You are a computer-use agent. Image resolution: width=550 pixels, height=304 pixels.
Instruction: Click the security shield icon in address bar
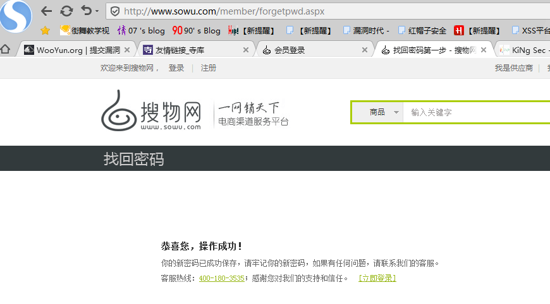[x=114, y=11]
